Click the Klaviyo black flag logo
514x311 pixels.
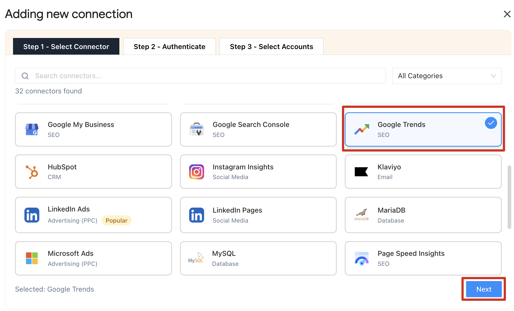pos(361,172)
